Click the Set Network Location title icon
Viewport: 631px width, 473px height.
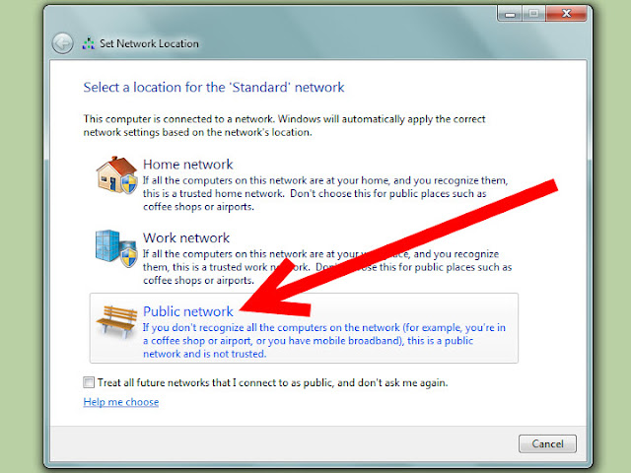(x=88, y=43)
